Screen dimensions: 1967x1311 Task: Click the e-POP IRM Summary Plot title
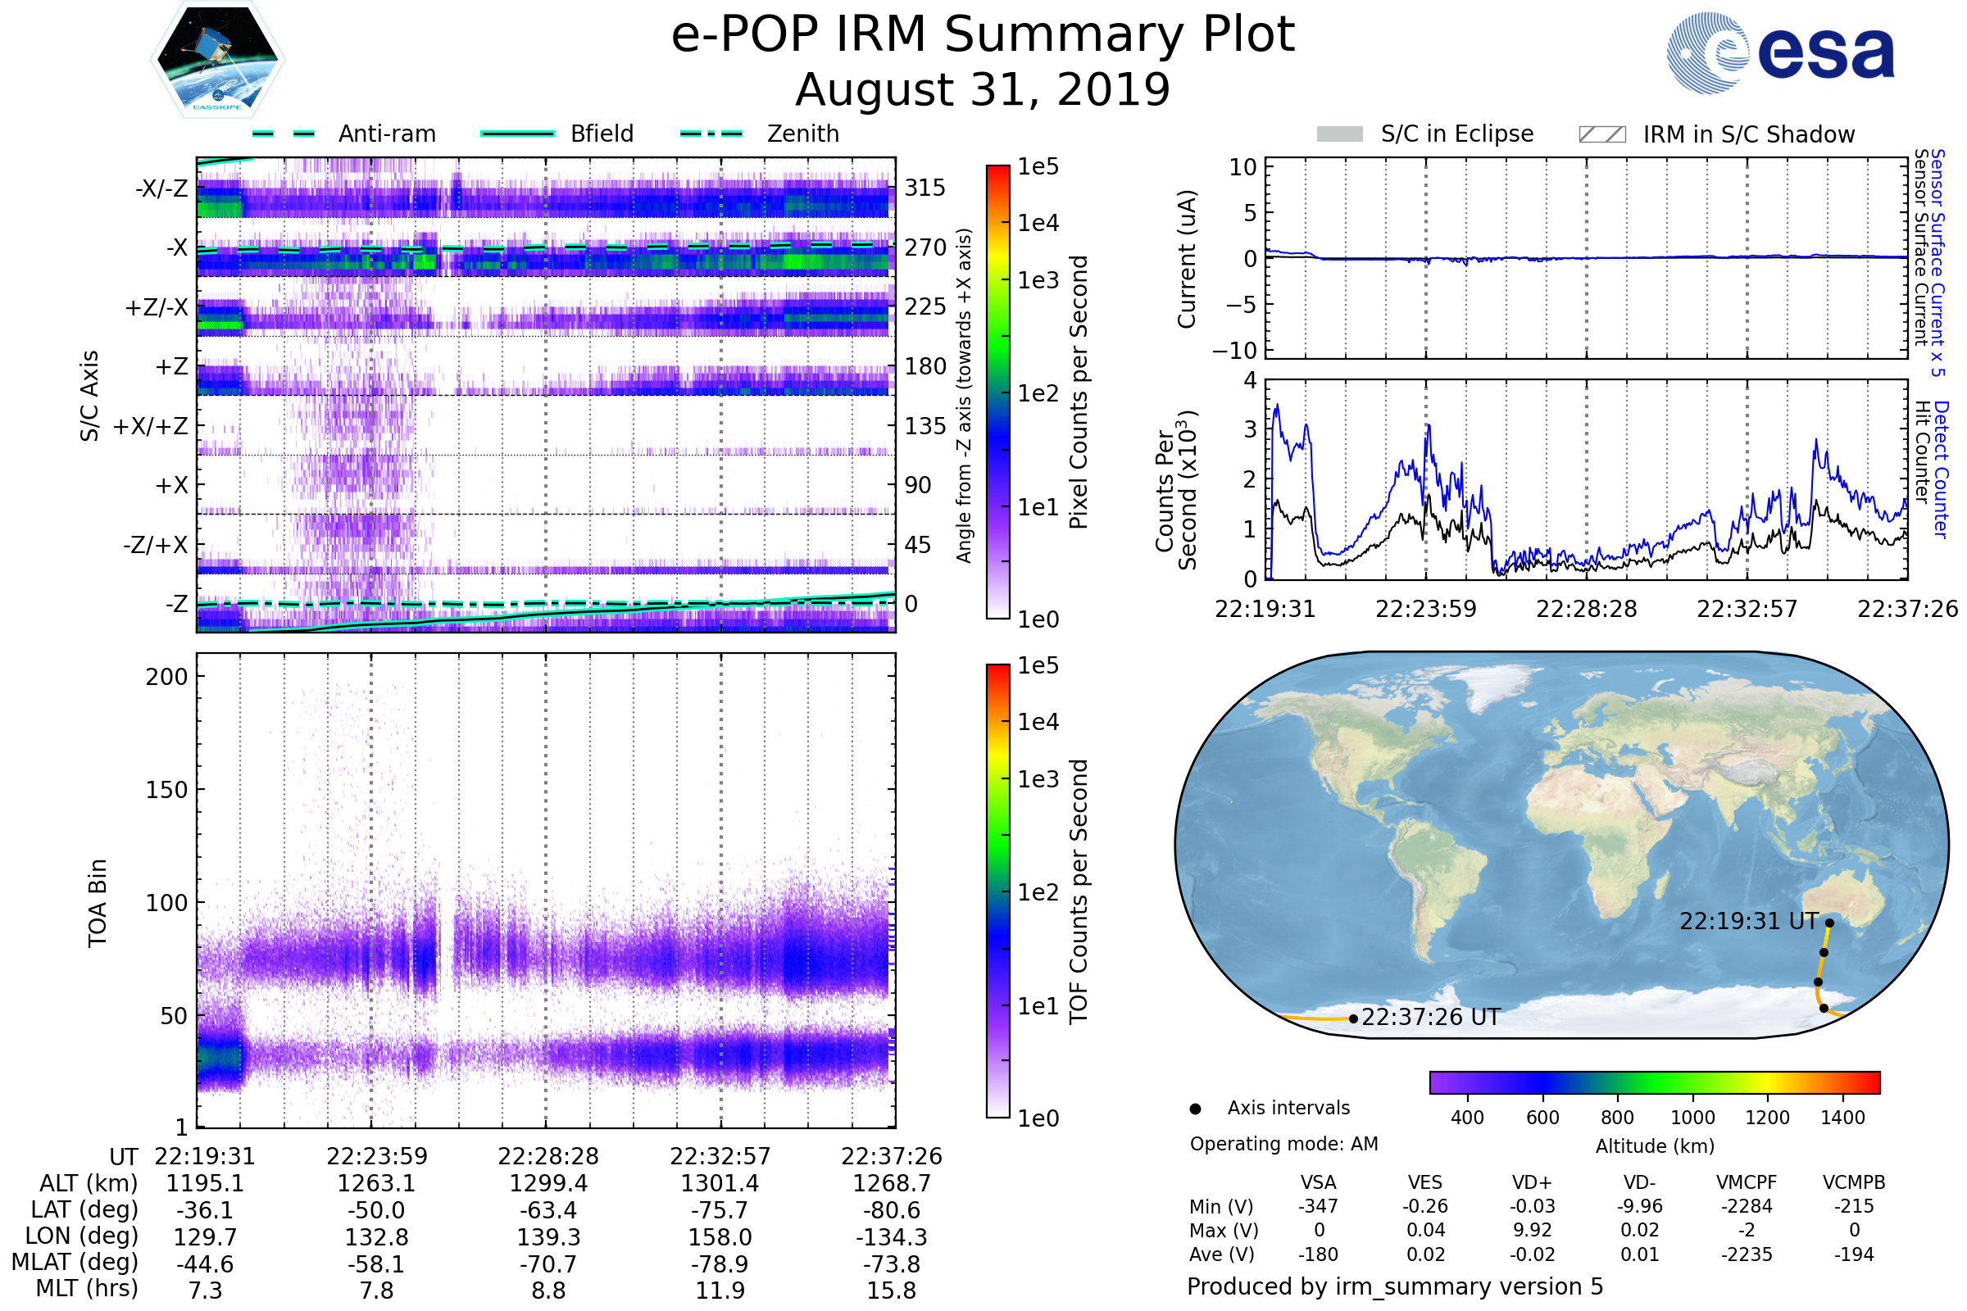(x=983, y=35)
